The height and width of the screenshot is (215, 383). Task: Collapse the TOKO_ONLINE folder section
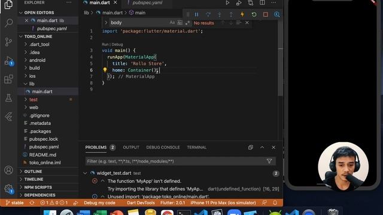[38, 36]
